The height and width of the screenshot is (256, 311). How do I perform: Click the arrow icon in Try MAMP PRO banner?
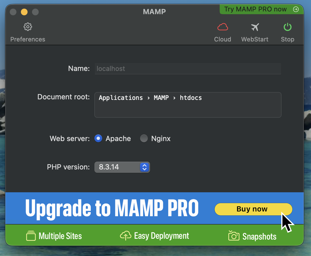click(296, 9)
